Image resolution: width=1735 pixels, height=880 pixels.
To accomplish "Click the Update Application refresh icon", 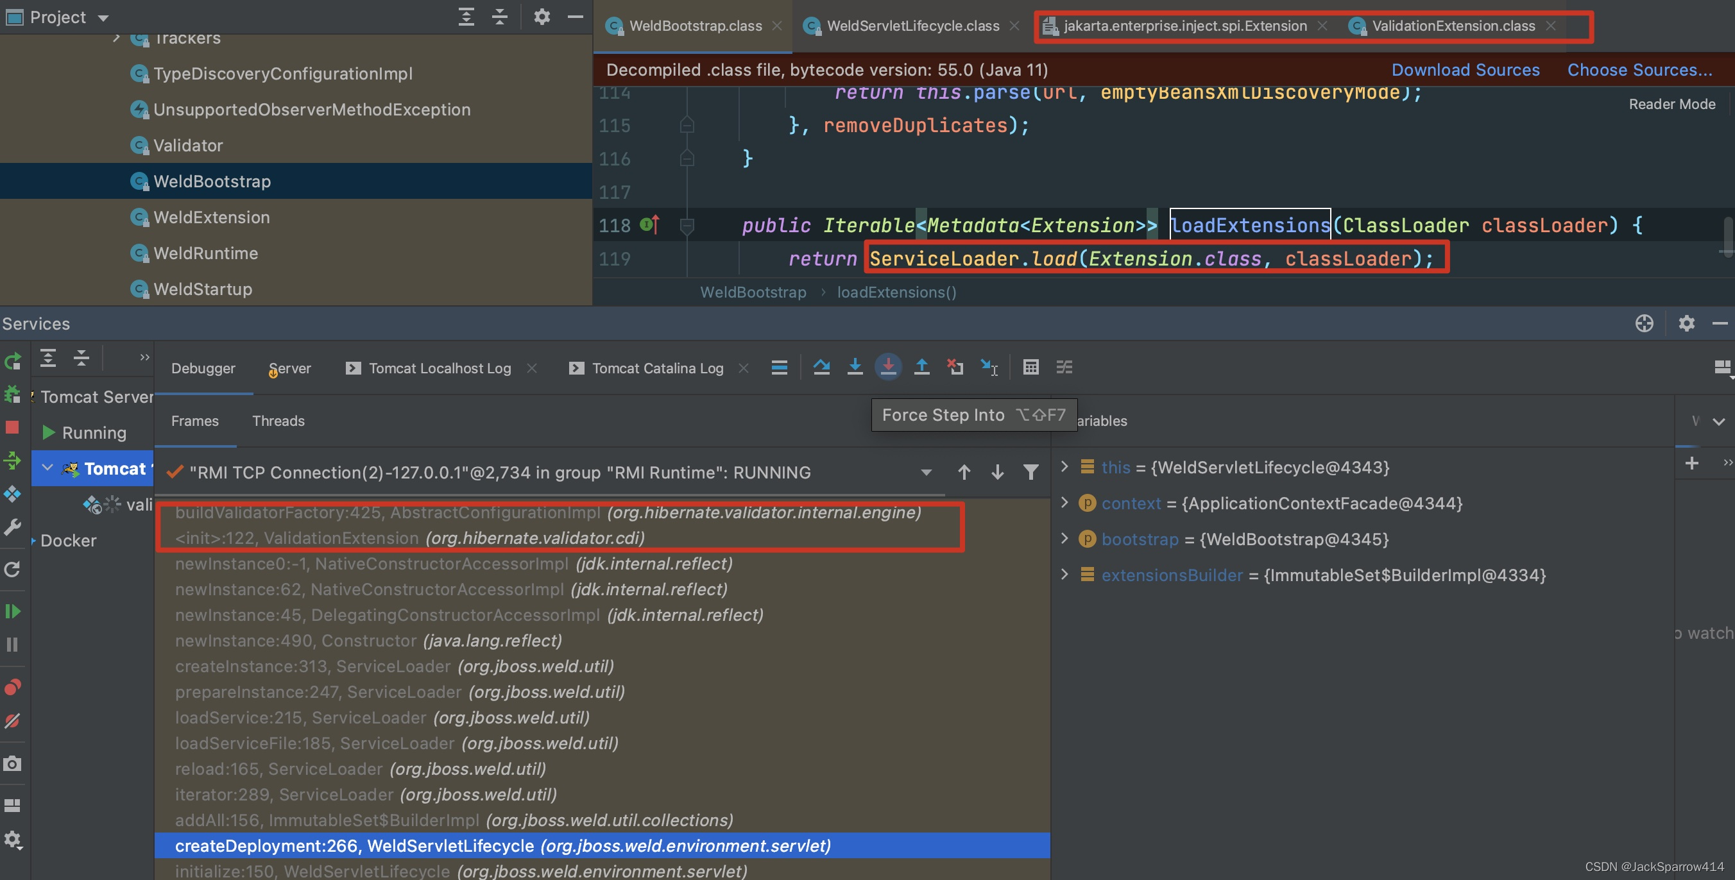I will [13, 570].
